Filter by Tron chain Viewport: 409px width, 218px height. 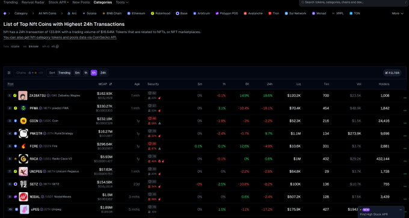(274, 13)
